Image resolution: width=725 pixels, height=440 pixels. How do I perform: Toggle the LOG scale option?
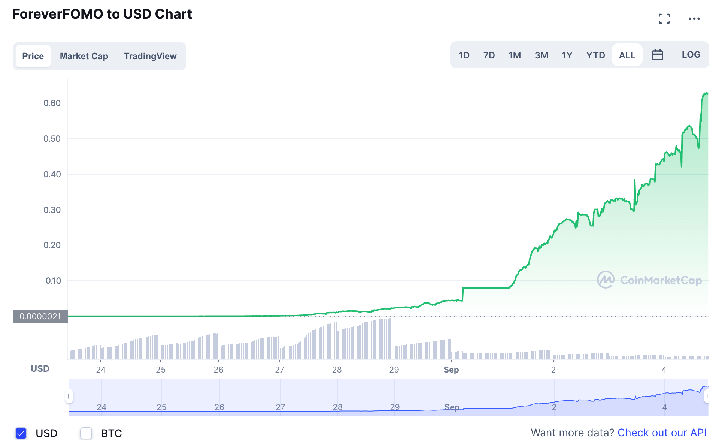[x=691, y=55]
